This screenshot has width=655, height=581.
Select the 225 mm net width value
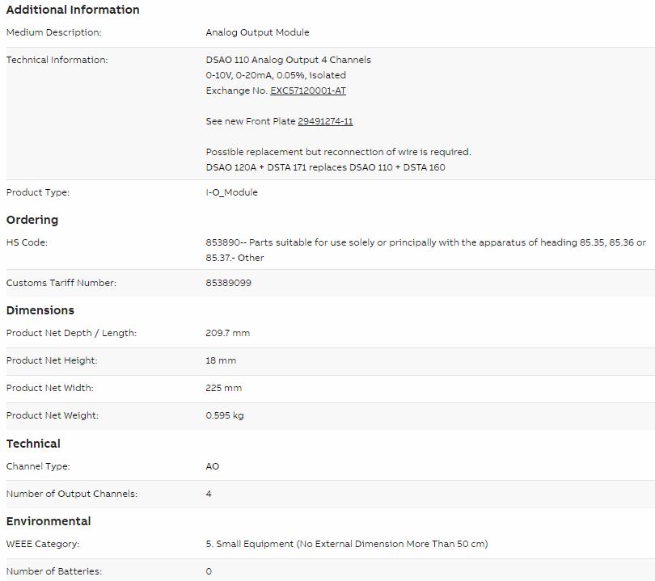tap(223, 388)
